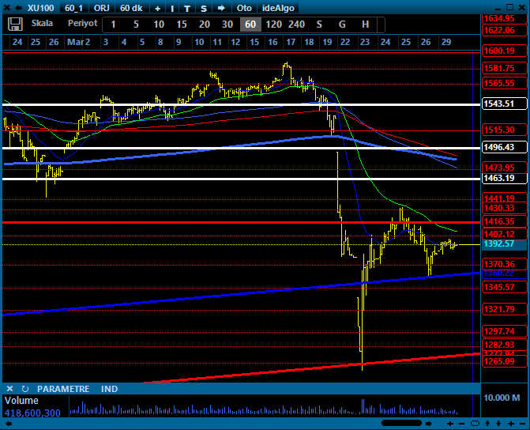Click the up arrow icon at bottom right
Screen dimensions: 530x430
(487, 424)
